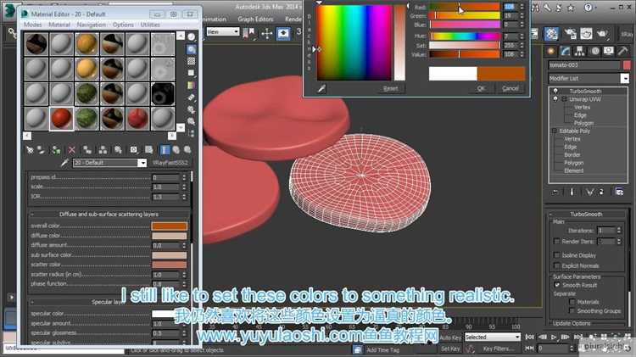The height and width of the screenshot is (357, 636).
Task: Toggle Separate by Materials checkbox
Action: pos(572,302)
